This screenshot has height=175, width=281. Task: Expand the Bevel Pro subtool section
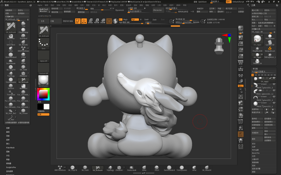click(x=256, y=153)
